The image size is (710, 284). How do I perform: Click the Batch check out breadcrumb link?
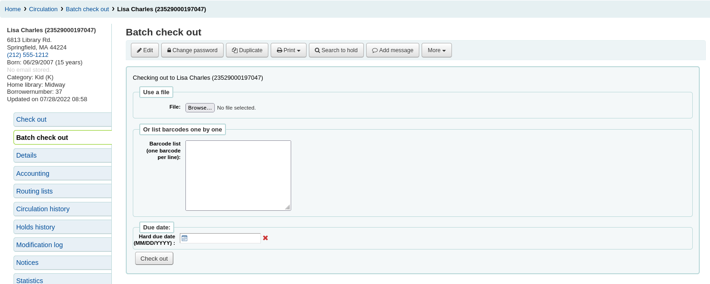[87, 9]
